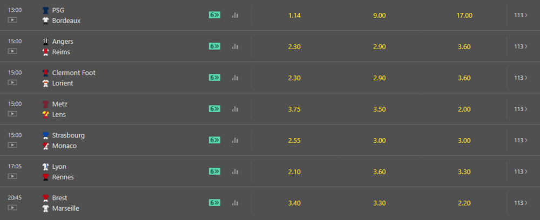Screen dimensions: 540x220
Task: Expand 113 markets for Metz vs Lens
Action: point(521,109)
